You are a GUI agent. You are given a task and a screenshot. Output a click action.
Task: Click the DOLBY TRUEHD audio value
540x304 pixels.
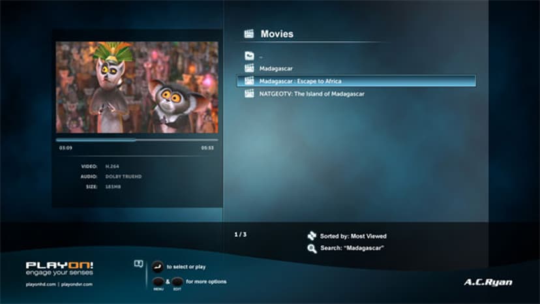(x=123, y=177)
